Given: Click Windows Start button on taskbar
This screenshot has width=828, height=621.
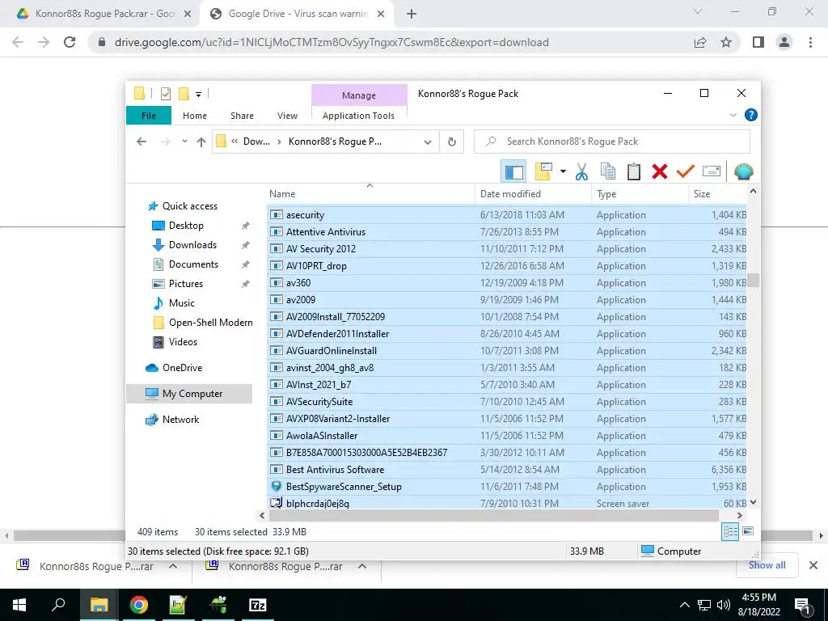Looking at the screenshot, I should pos(19,605).
